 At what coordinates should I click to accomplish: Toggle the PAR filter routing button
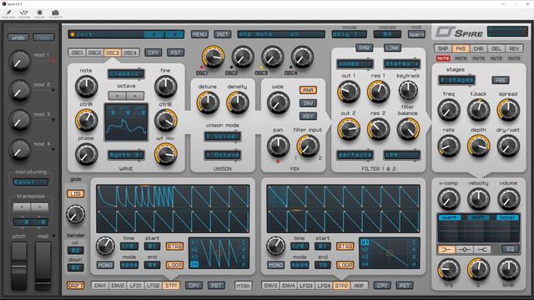point(364,48)
